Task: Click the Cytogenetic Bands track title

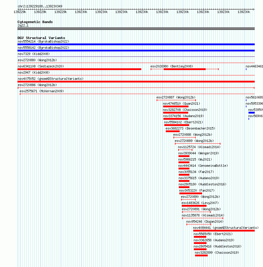Action: point(35,22)
